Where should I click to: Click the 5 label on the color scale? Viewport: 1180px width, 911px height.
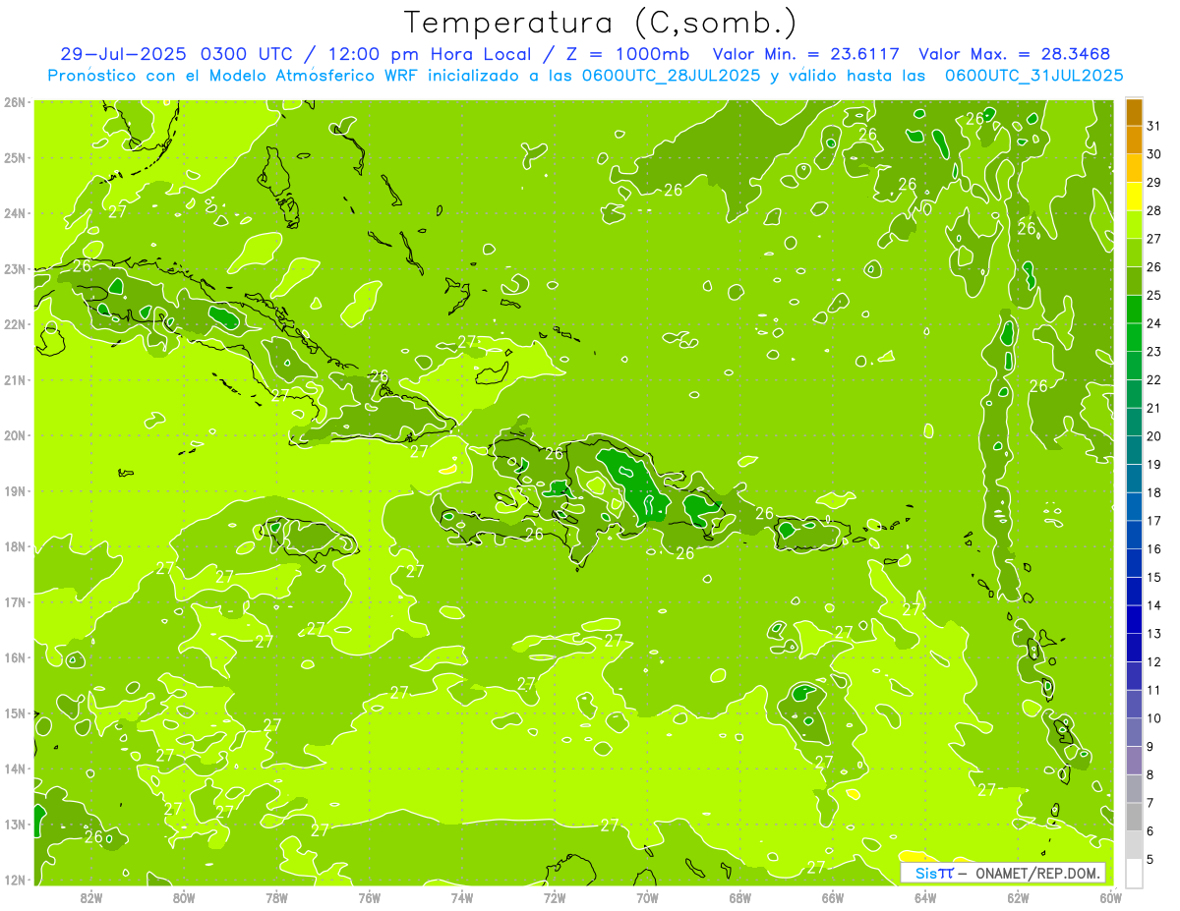(1150, 860)
